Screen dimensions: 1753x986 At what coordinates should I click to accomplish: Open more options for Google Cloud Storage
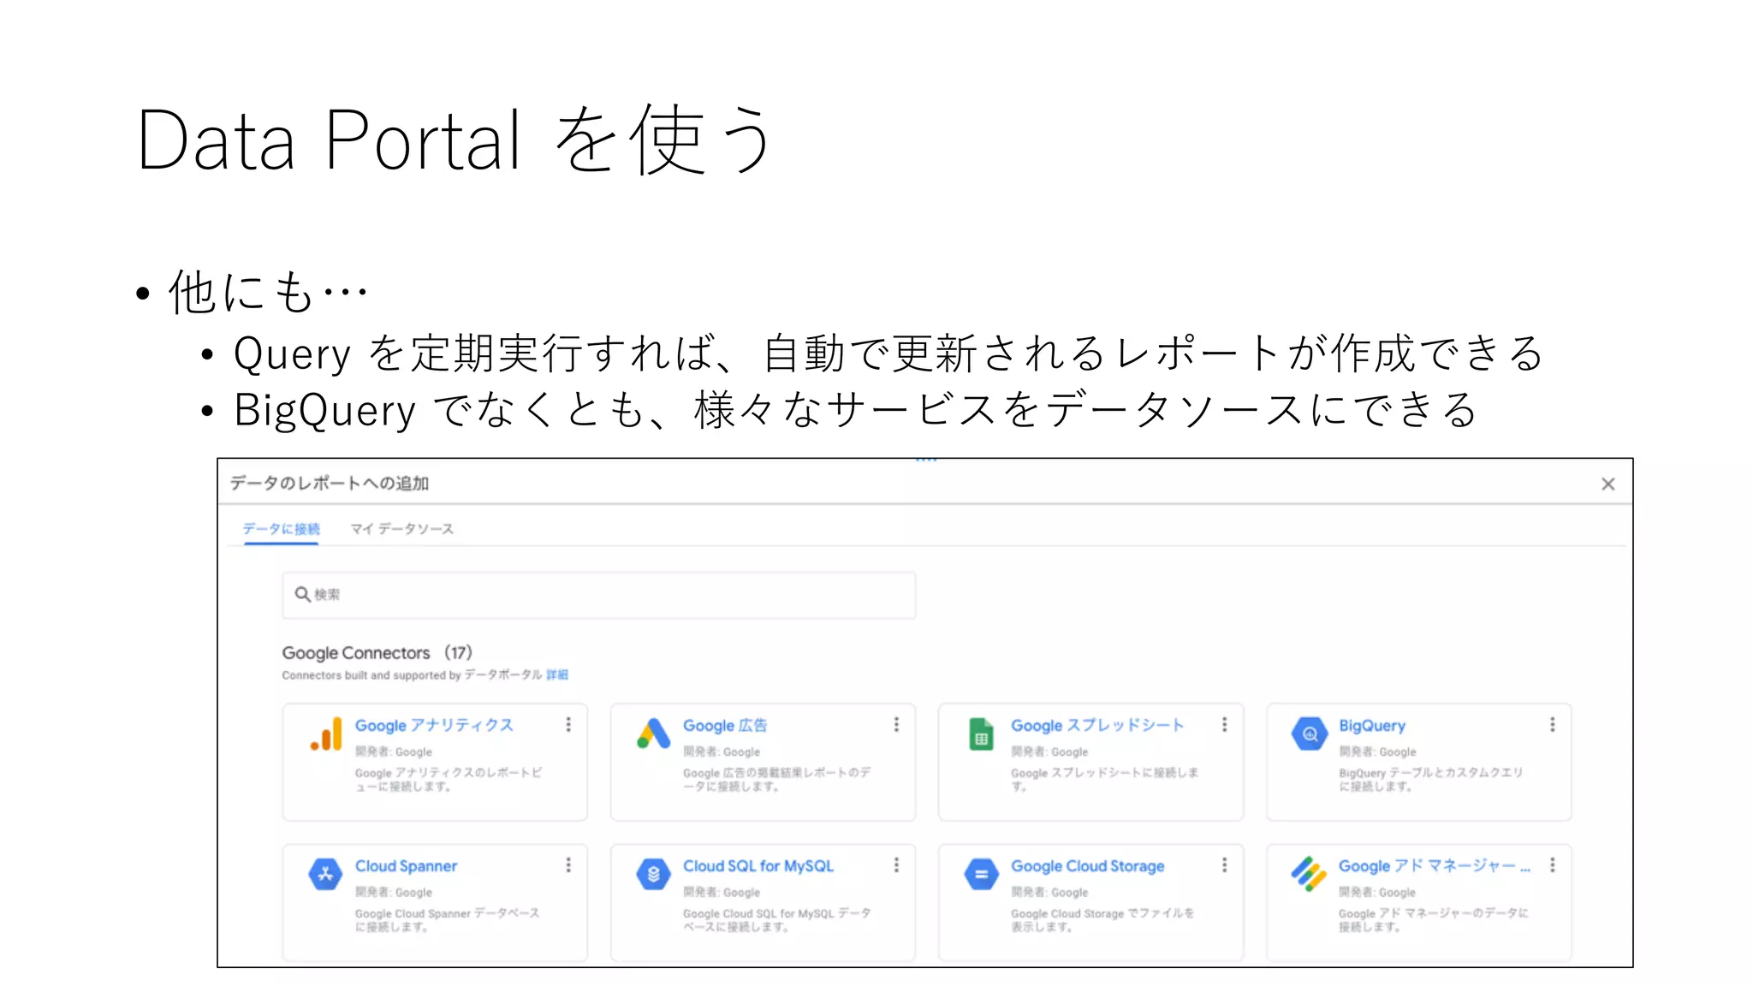1225,865
